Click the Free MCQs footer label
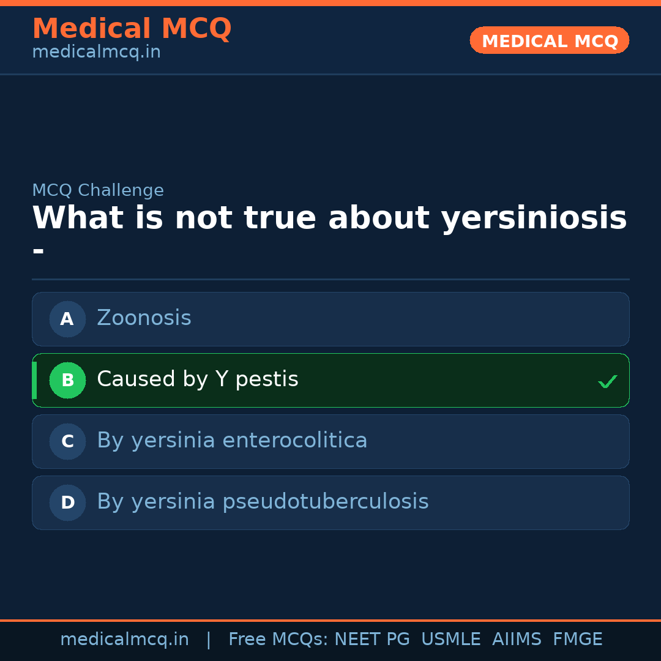The width and height of the screenshot is (661, 661). click(x=278, y=640)
